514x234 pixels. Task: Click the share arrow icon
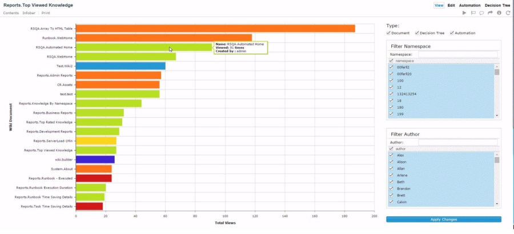(490, 13)
